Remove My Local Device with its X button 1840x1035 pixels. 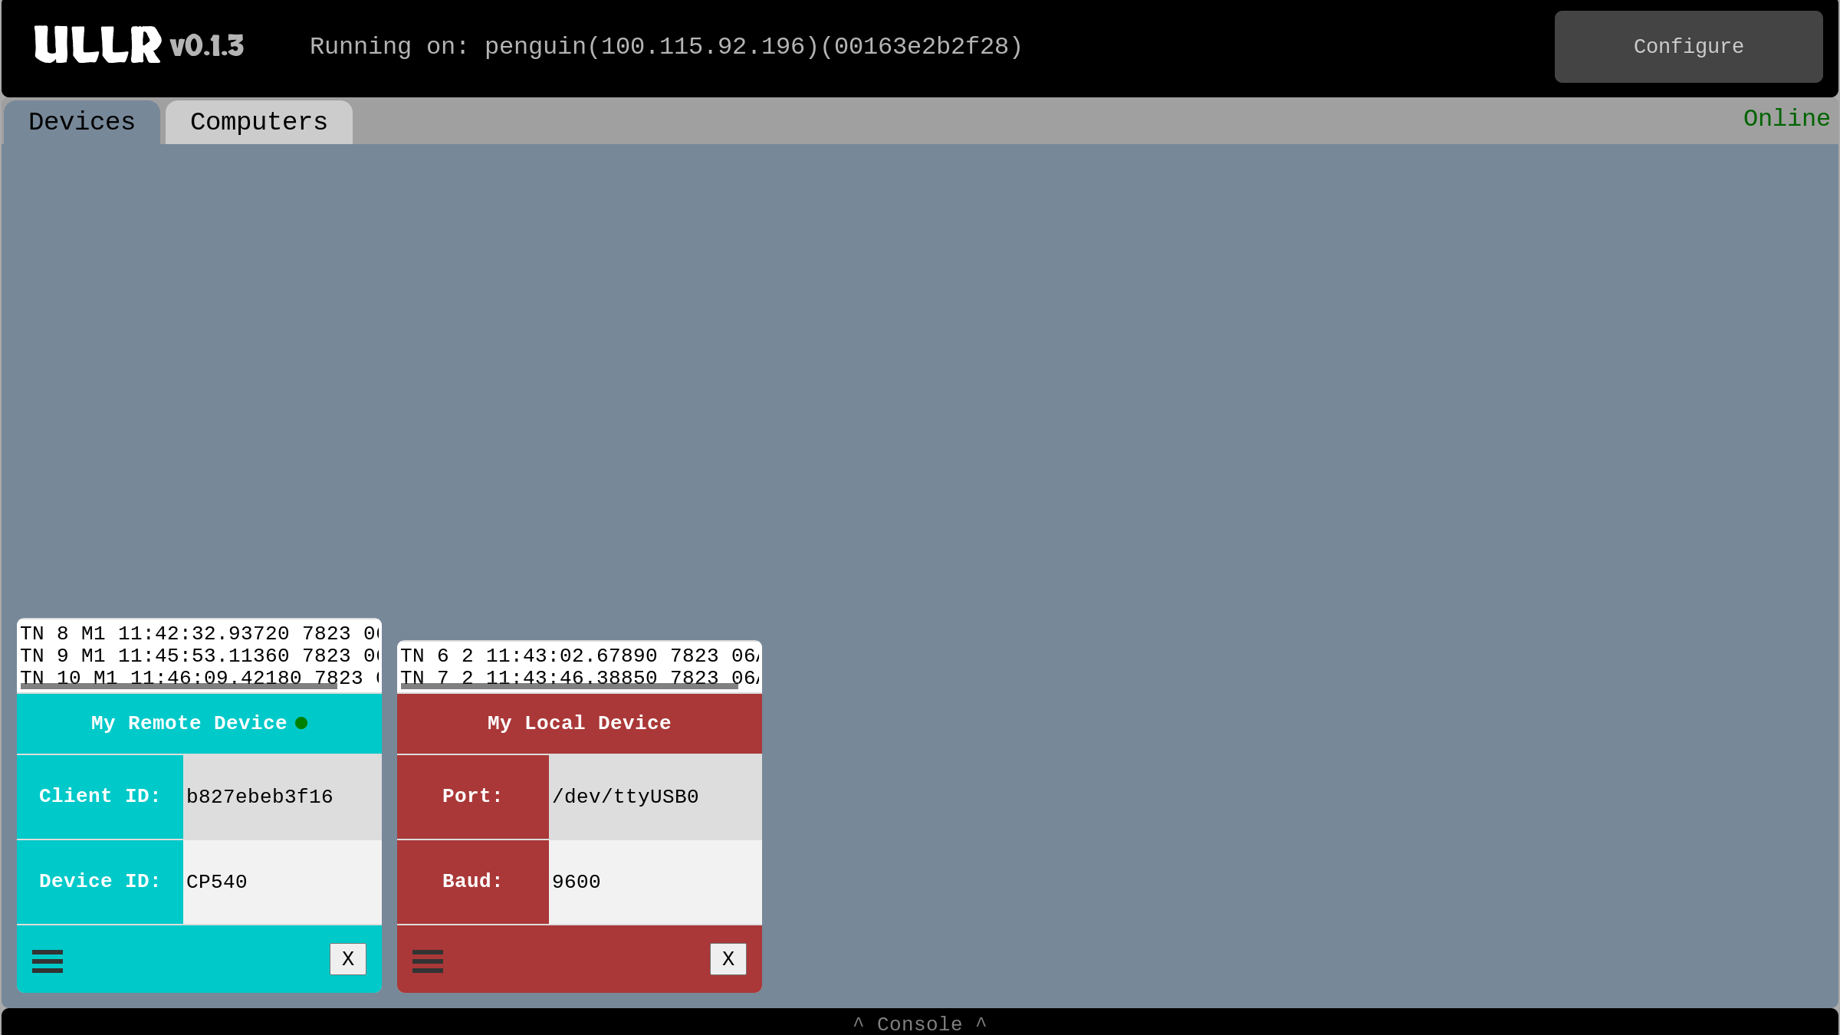tap(728, 959)
